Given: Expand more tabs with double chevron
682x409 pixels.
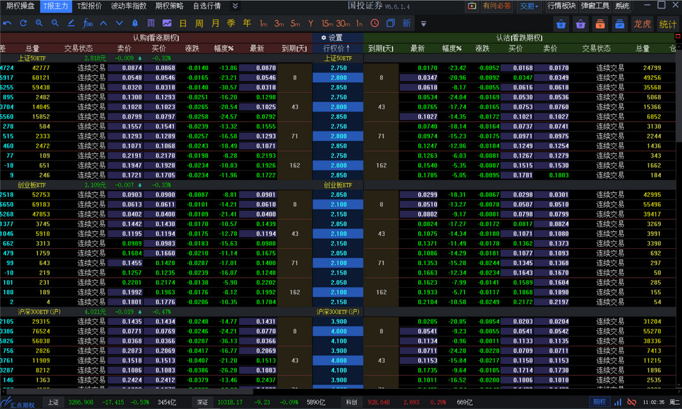Looking at the screenshot, I should point(235,6).
